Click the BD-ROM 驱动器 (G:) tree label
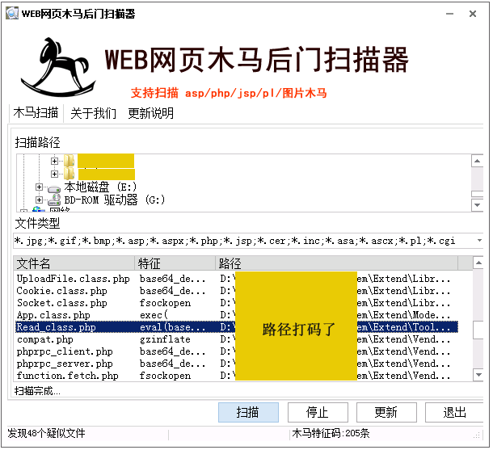Viewport: 493px width, 450px height. click(115, 200)
